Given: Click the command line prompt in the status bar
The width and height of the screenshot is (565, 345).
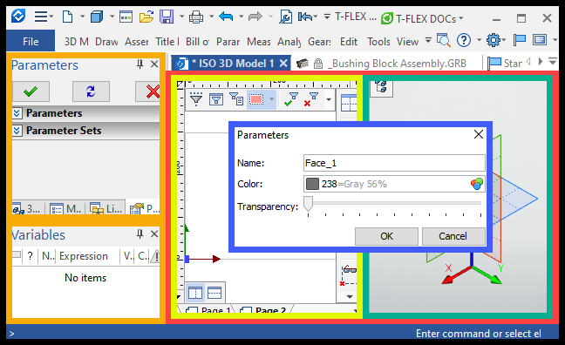Looking at the screenshot, I should click(x=12, y=334).
